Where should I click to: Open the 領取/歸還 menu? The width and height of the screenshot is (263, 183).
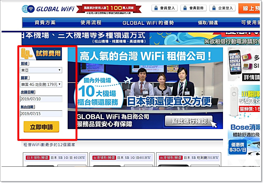coord(208,23)
